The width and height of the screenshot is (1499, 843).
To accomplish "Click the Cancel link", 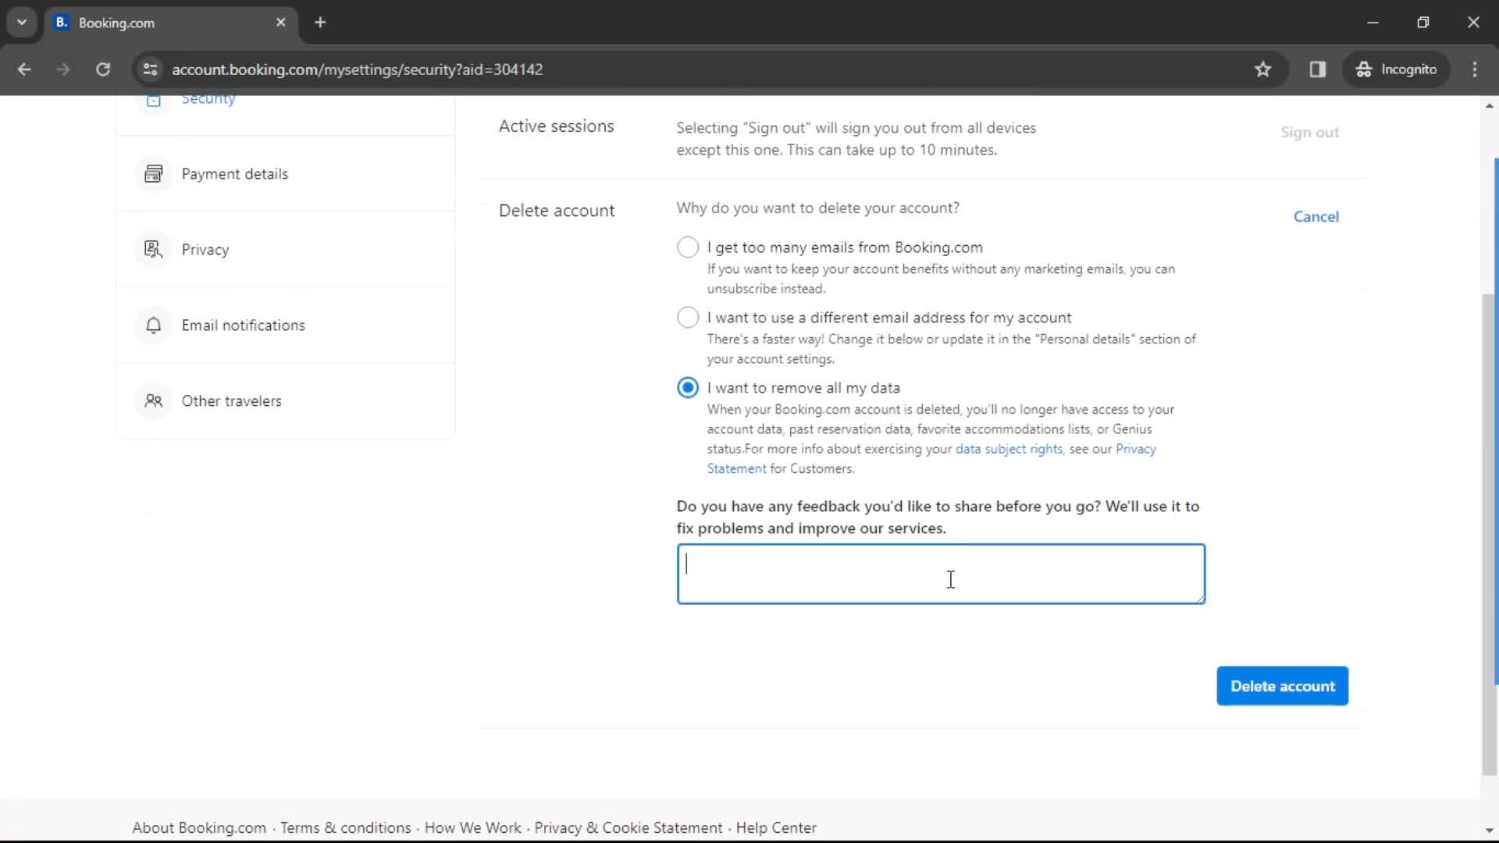I will click(1317, 216).
